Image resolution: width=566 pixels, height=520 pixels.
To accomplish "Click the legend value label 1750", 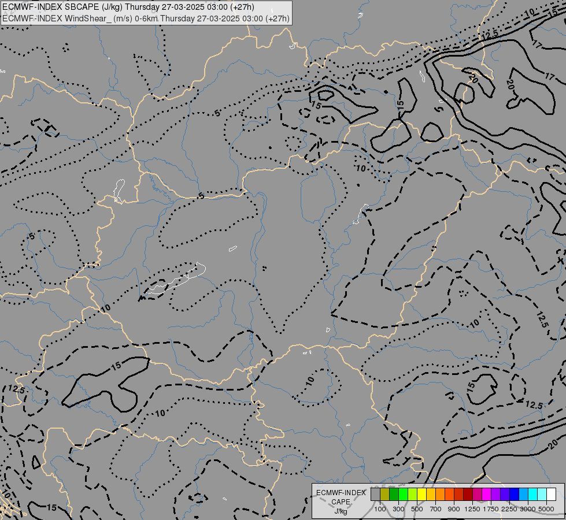I will [491, 509].
